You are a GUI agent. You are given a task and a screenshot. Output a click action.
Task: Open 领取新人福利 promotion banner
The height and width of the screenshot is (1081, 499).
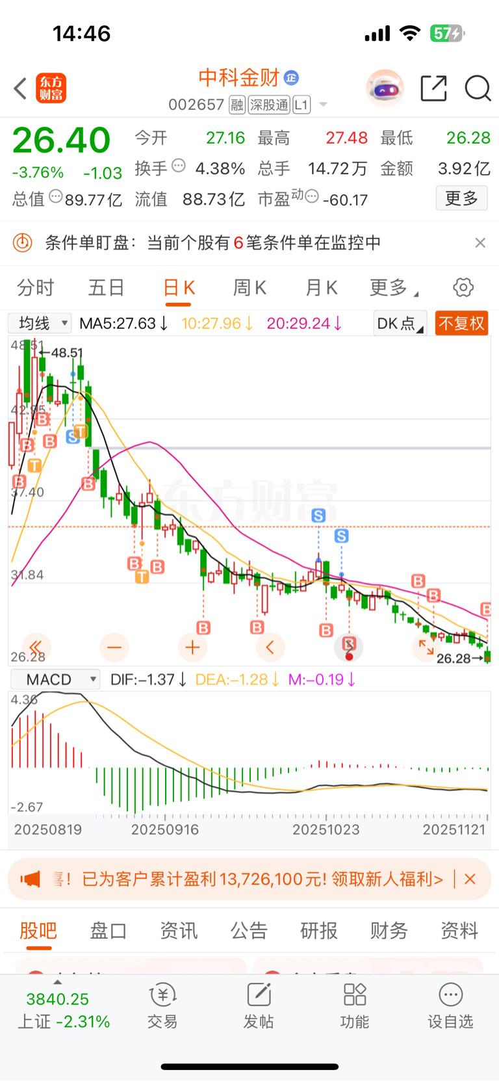[x=249, y=879]
